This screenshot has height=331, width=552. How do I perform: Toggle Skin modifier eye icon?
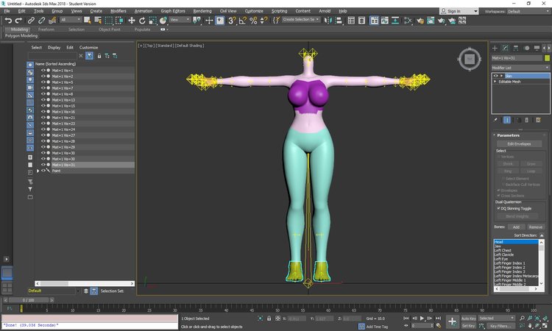coord(495,76)
